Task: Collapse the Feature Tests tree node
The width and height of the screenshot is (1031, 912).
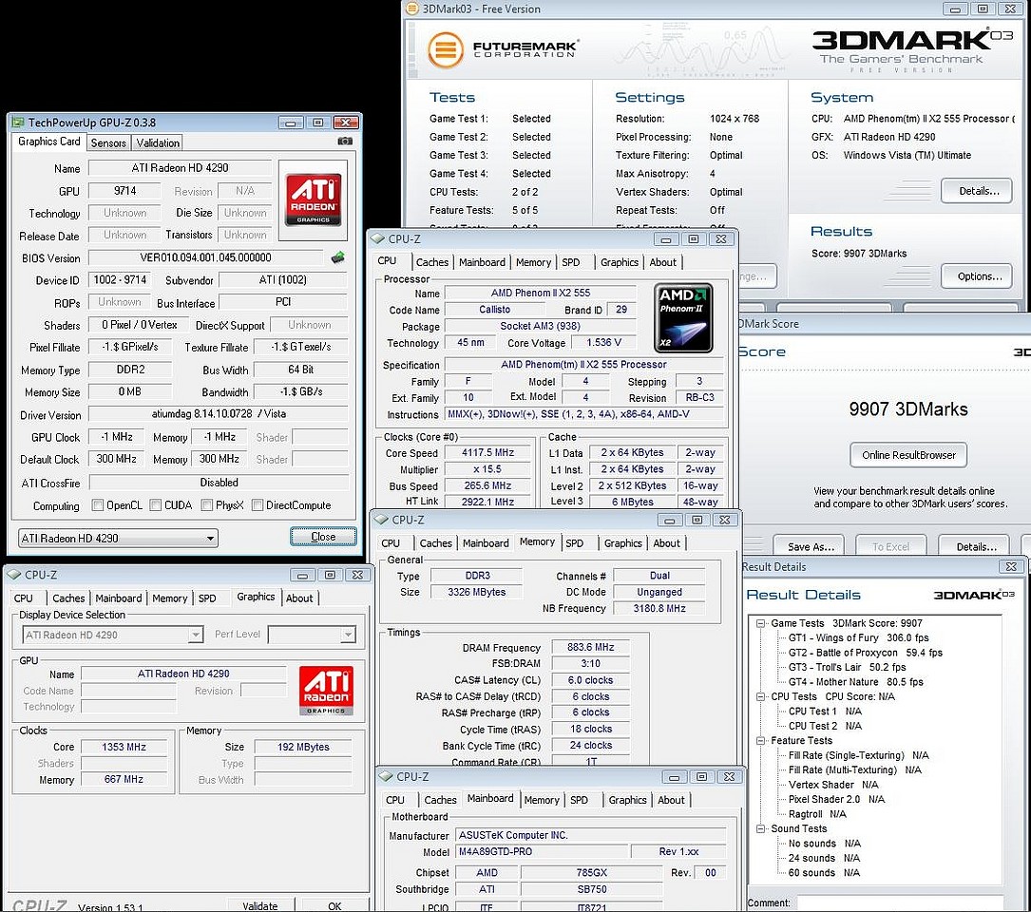Action: point(762,741)
